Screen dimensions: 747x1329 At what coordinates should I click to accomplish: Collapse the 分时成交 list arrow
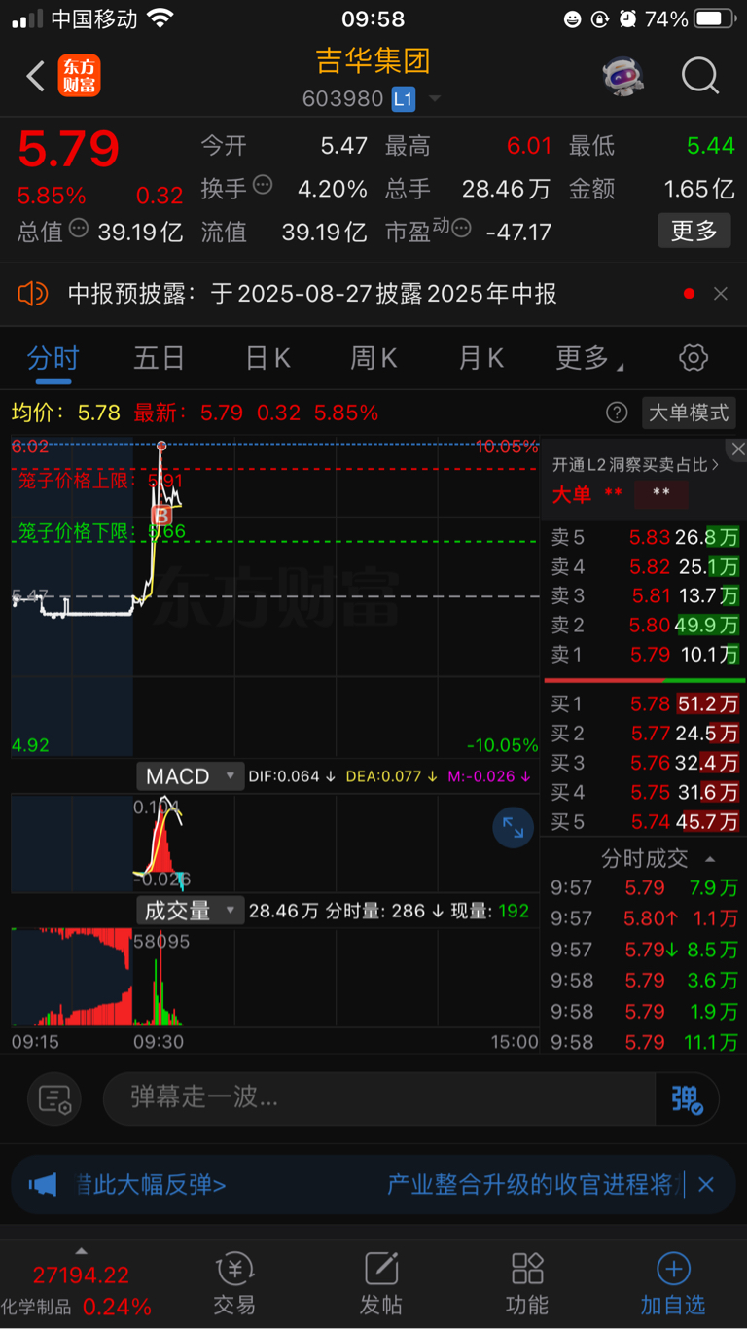click(710, 859)
